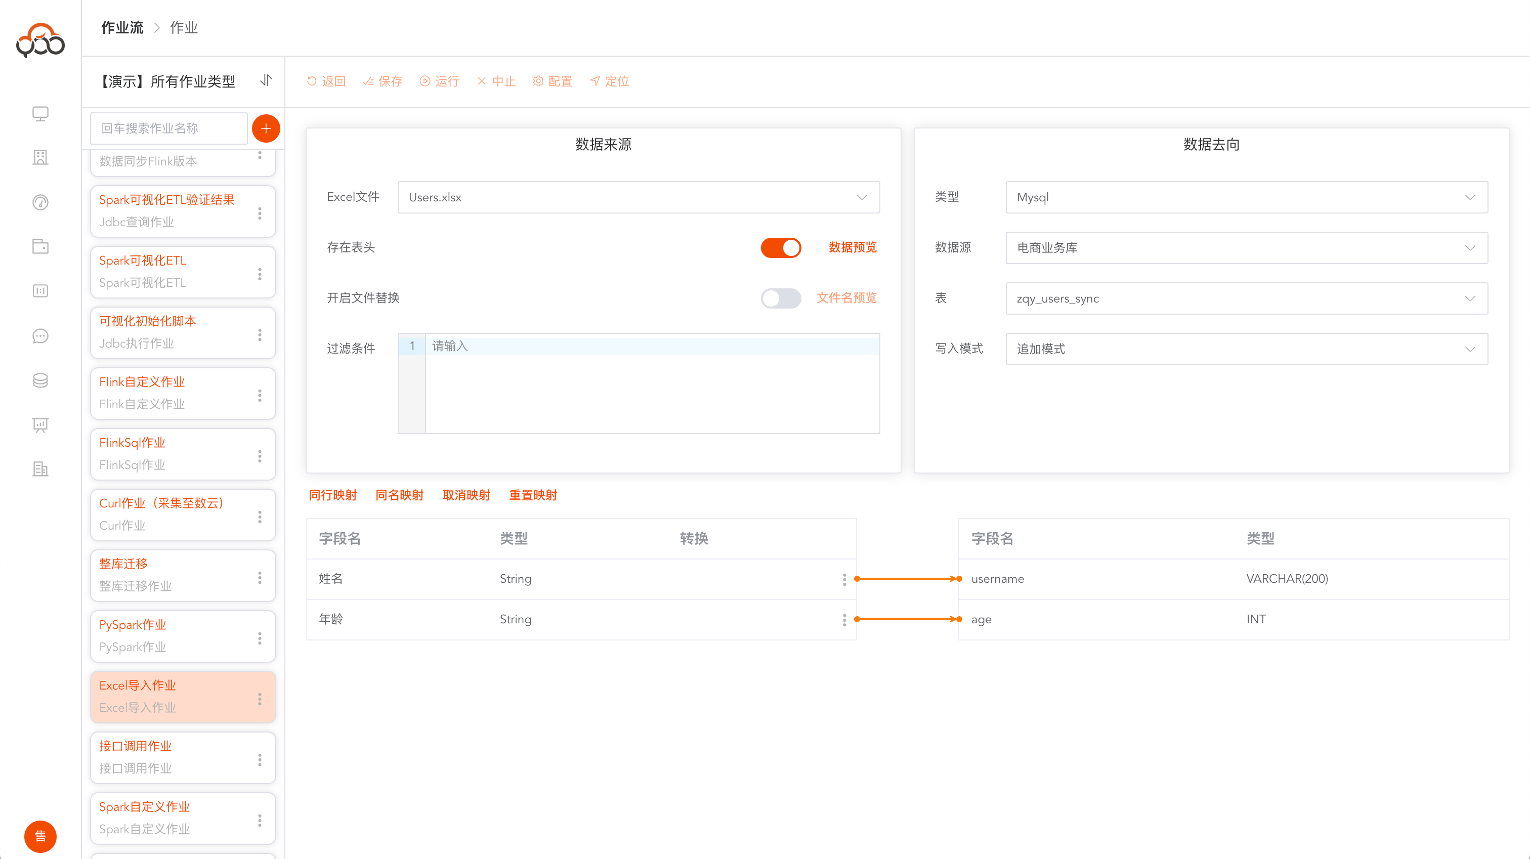This screenshot has height=859, width=1530.
Task: Expand the 表 zqy_users_sync dropdown
Action: [x=1246, y=298]
